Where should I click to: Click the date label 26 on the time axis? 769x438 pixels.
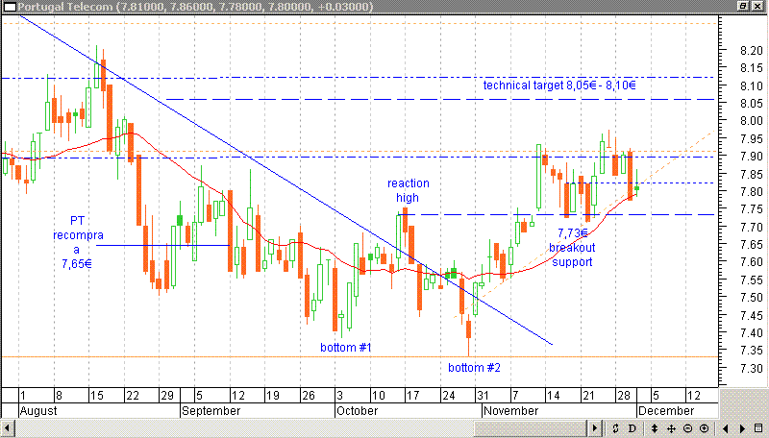click(x=308, y=396)
